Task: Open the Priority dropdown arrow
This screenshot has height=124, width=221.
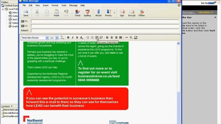Action: click(x=114, y=13)
